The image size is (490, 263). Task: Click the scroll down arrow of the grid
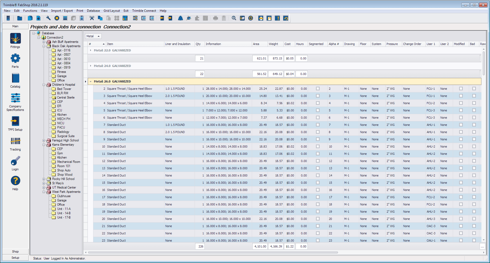tap(484, 240)
